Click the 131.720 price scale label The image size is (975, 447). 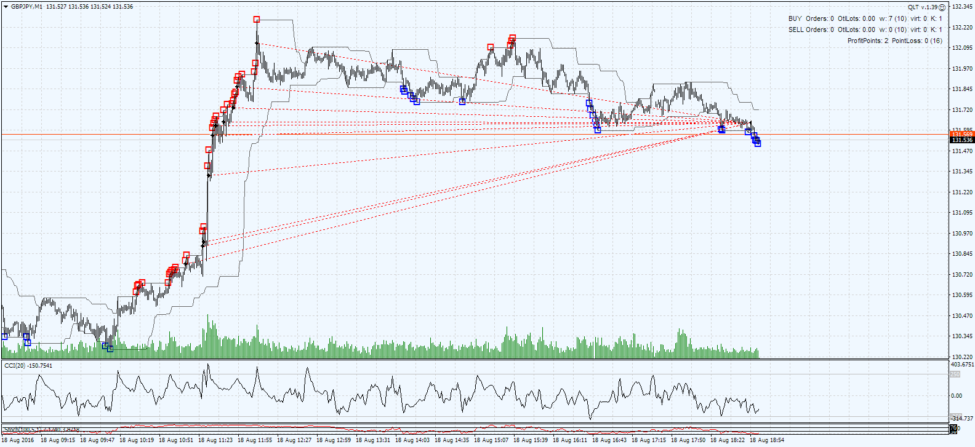tap(962, 110)
